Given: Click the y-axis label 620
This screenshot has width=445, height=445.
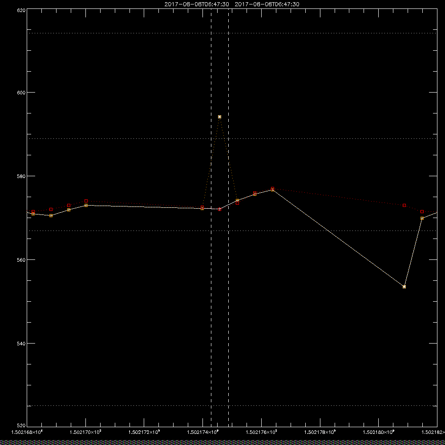Looking at the screenshot, I should 21,10.
